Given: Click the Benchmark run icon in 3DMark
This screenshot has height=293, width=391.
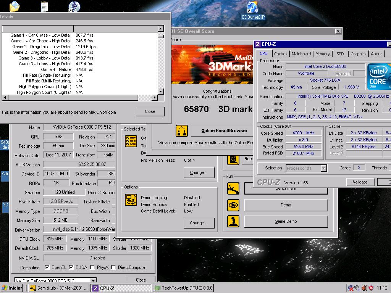Looking at the screenshot, I should (233, 188).
